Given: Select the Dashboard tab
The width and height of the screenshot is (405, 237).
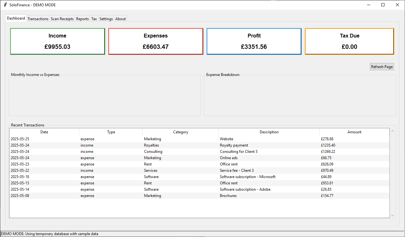Looking at the screenshot, I should pos(16,18).
